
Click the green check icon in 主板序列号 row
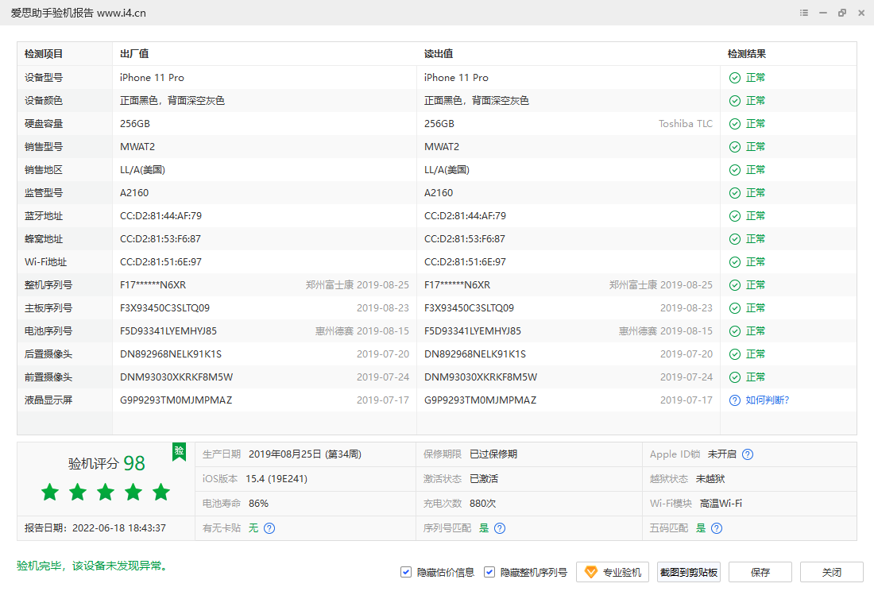coord(735,308)
